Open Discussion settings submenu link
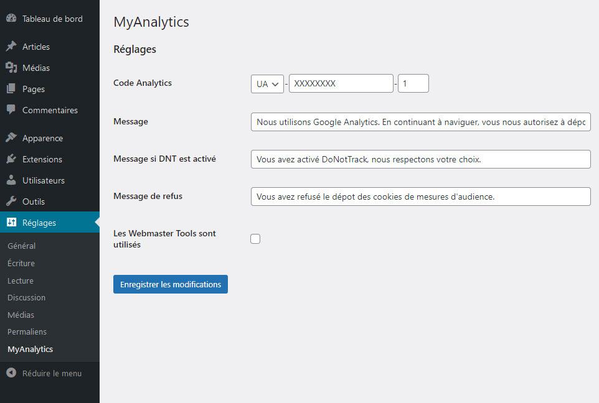Screen dimensions: 599x403 click(26, 297)
